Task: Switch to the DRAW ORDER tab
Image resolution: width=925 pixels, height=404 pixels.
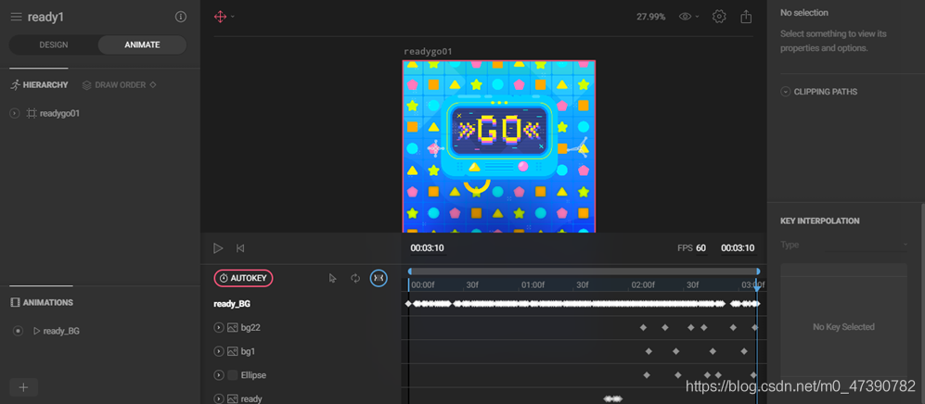Action: (x=120, y=85)
